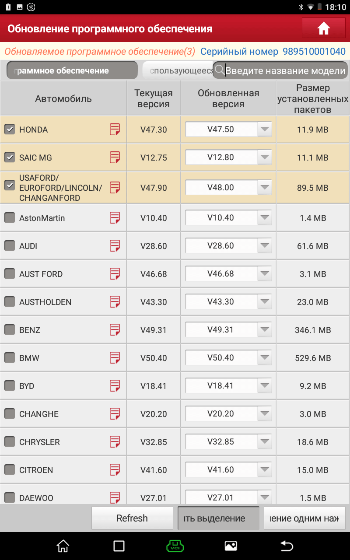Uncheck the HONDA checkbox

click(x=10, y=129)
